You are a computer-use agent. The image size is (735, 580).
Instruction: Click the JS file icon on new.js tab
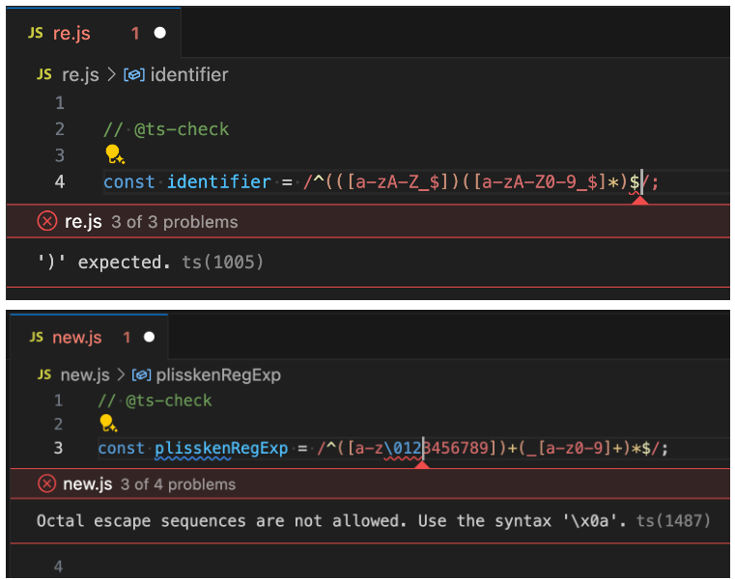point(36,337)
